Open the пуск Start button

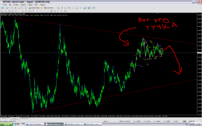click(6, 124)
